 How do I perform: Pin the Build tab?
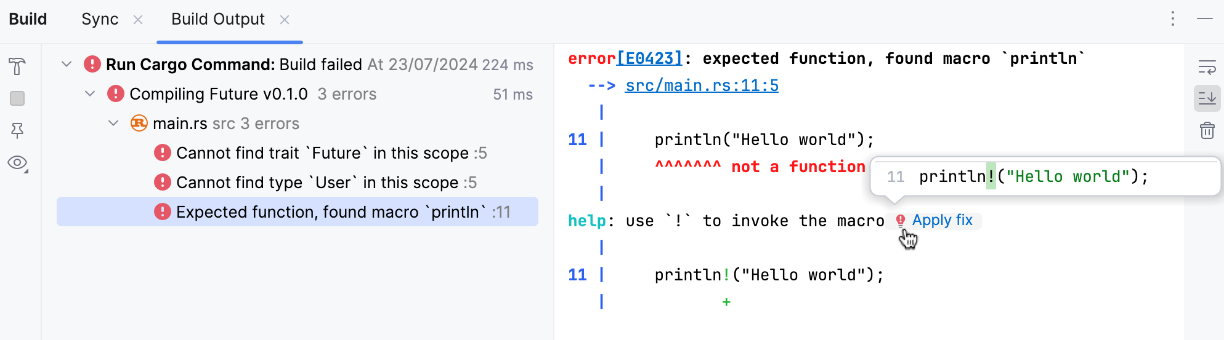point(17,130)
